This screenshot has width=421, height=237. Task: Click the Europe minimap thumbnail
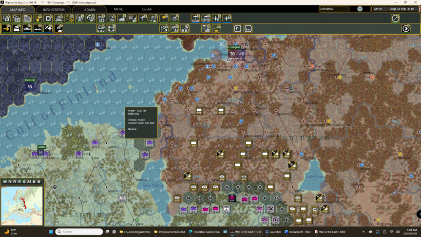(22, 206)
